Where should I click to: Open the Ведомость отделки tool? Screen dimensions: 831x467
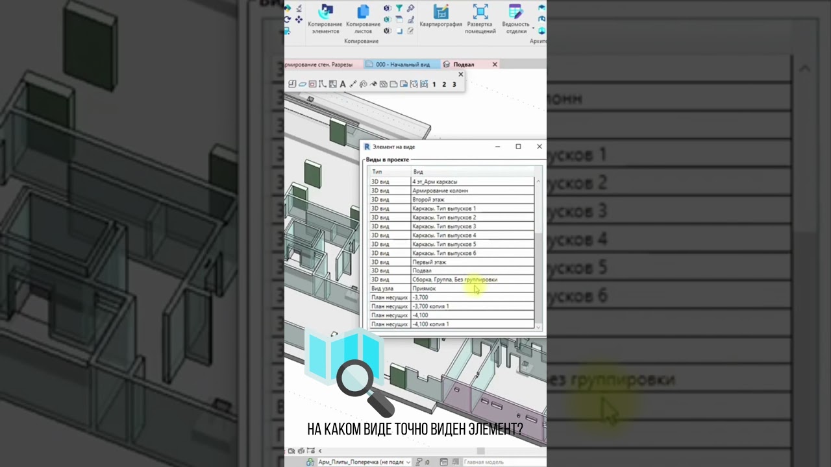click(x=516, y=18)
